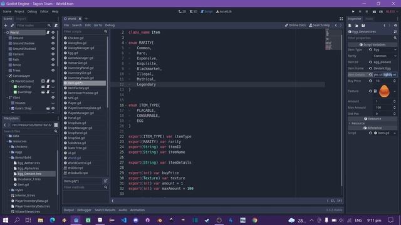Screen dimensions: 401x225
Task: Open the AssetLib workspace
Action: click(224, 11)
